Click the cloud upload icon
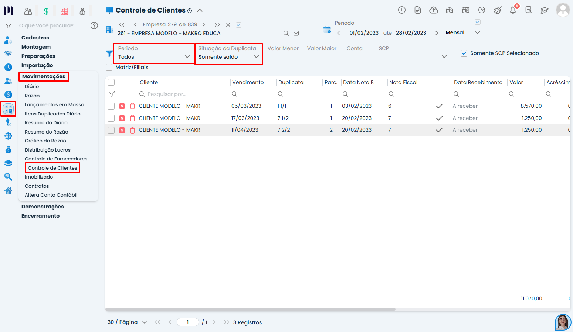Image resolution: width=573 pixels, height=332 pixels. [x=434, y=10]
